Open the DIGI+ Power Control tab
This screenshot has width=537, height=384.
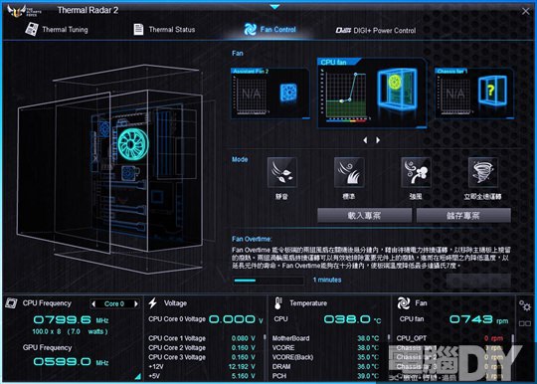point(375,31)
